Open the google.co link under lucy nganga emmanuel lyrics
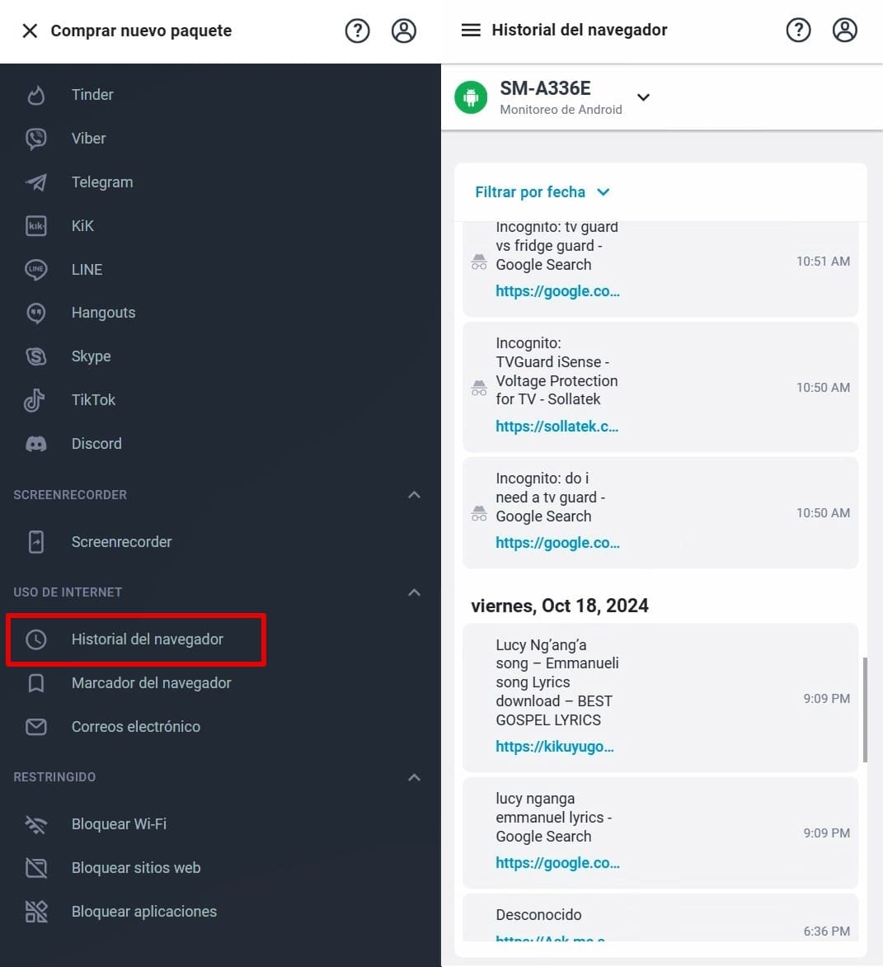883x967 pixels. click(x=557, y=863)
